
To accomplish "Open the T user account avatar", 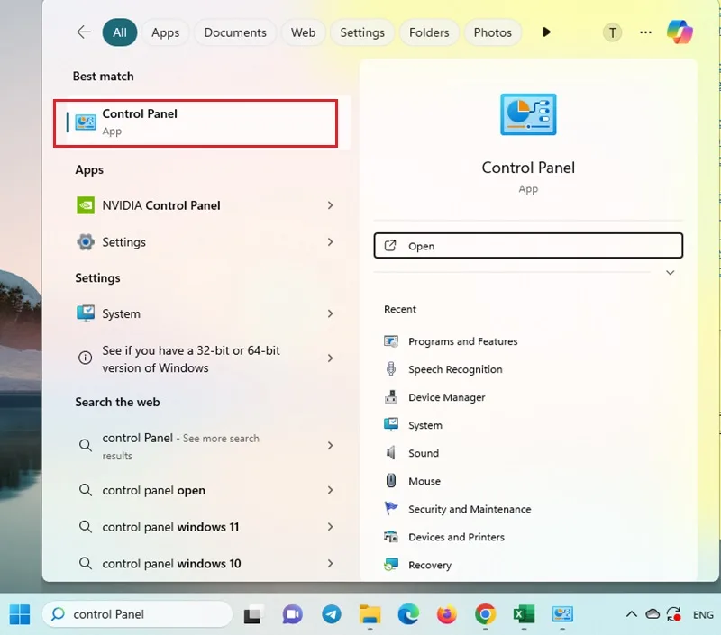I will [612, 32].
